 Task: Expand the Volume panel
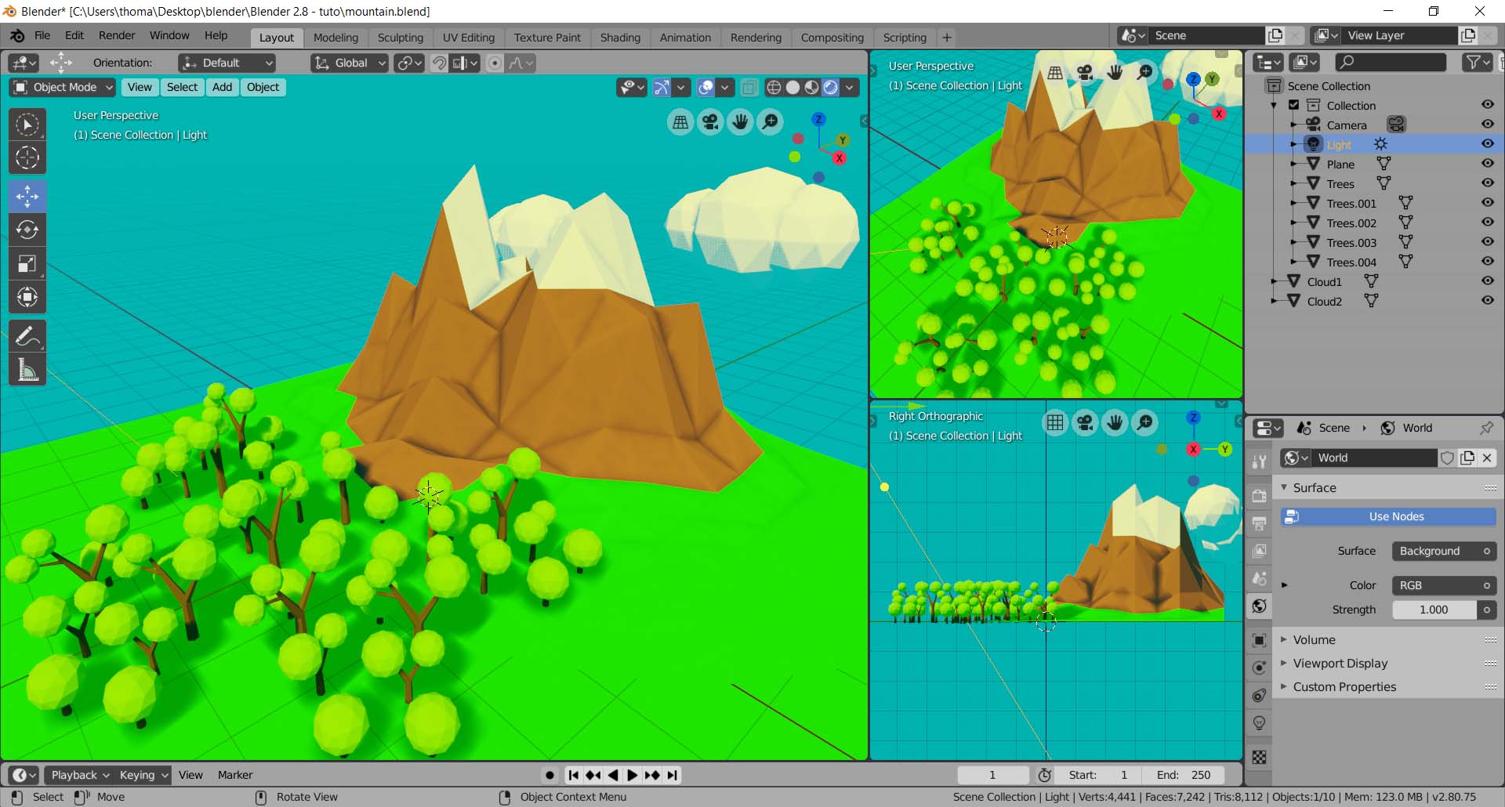[x=1314, y=639]
